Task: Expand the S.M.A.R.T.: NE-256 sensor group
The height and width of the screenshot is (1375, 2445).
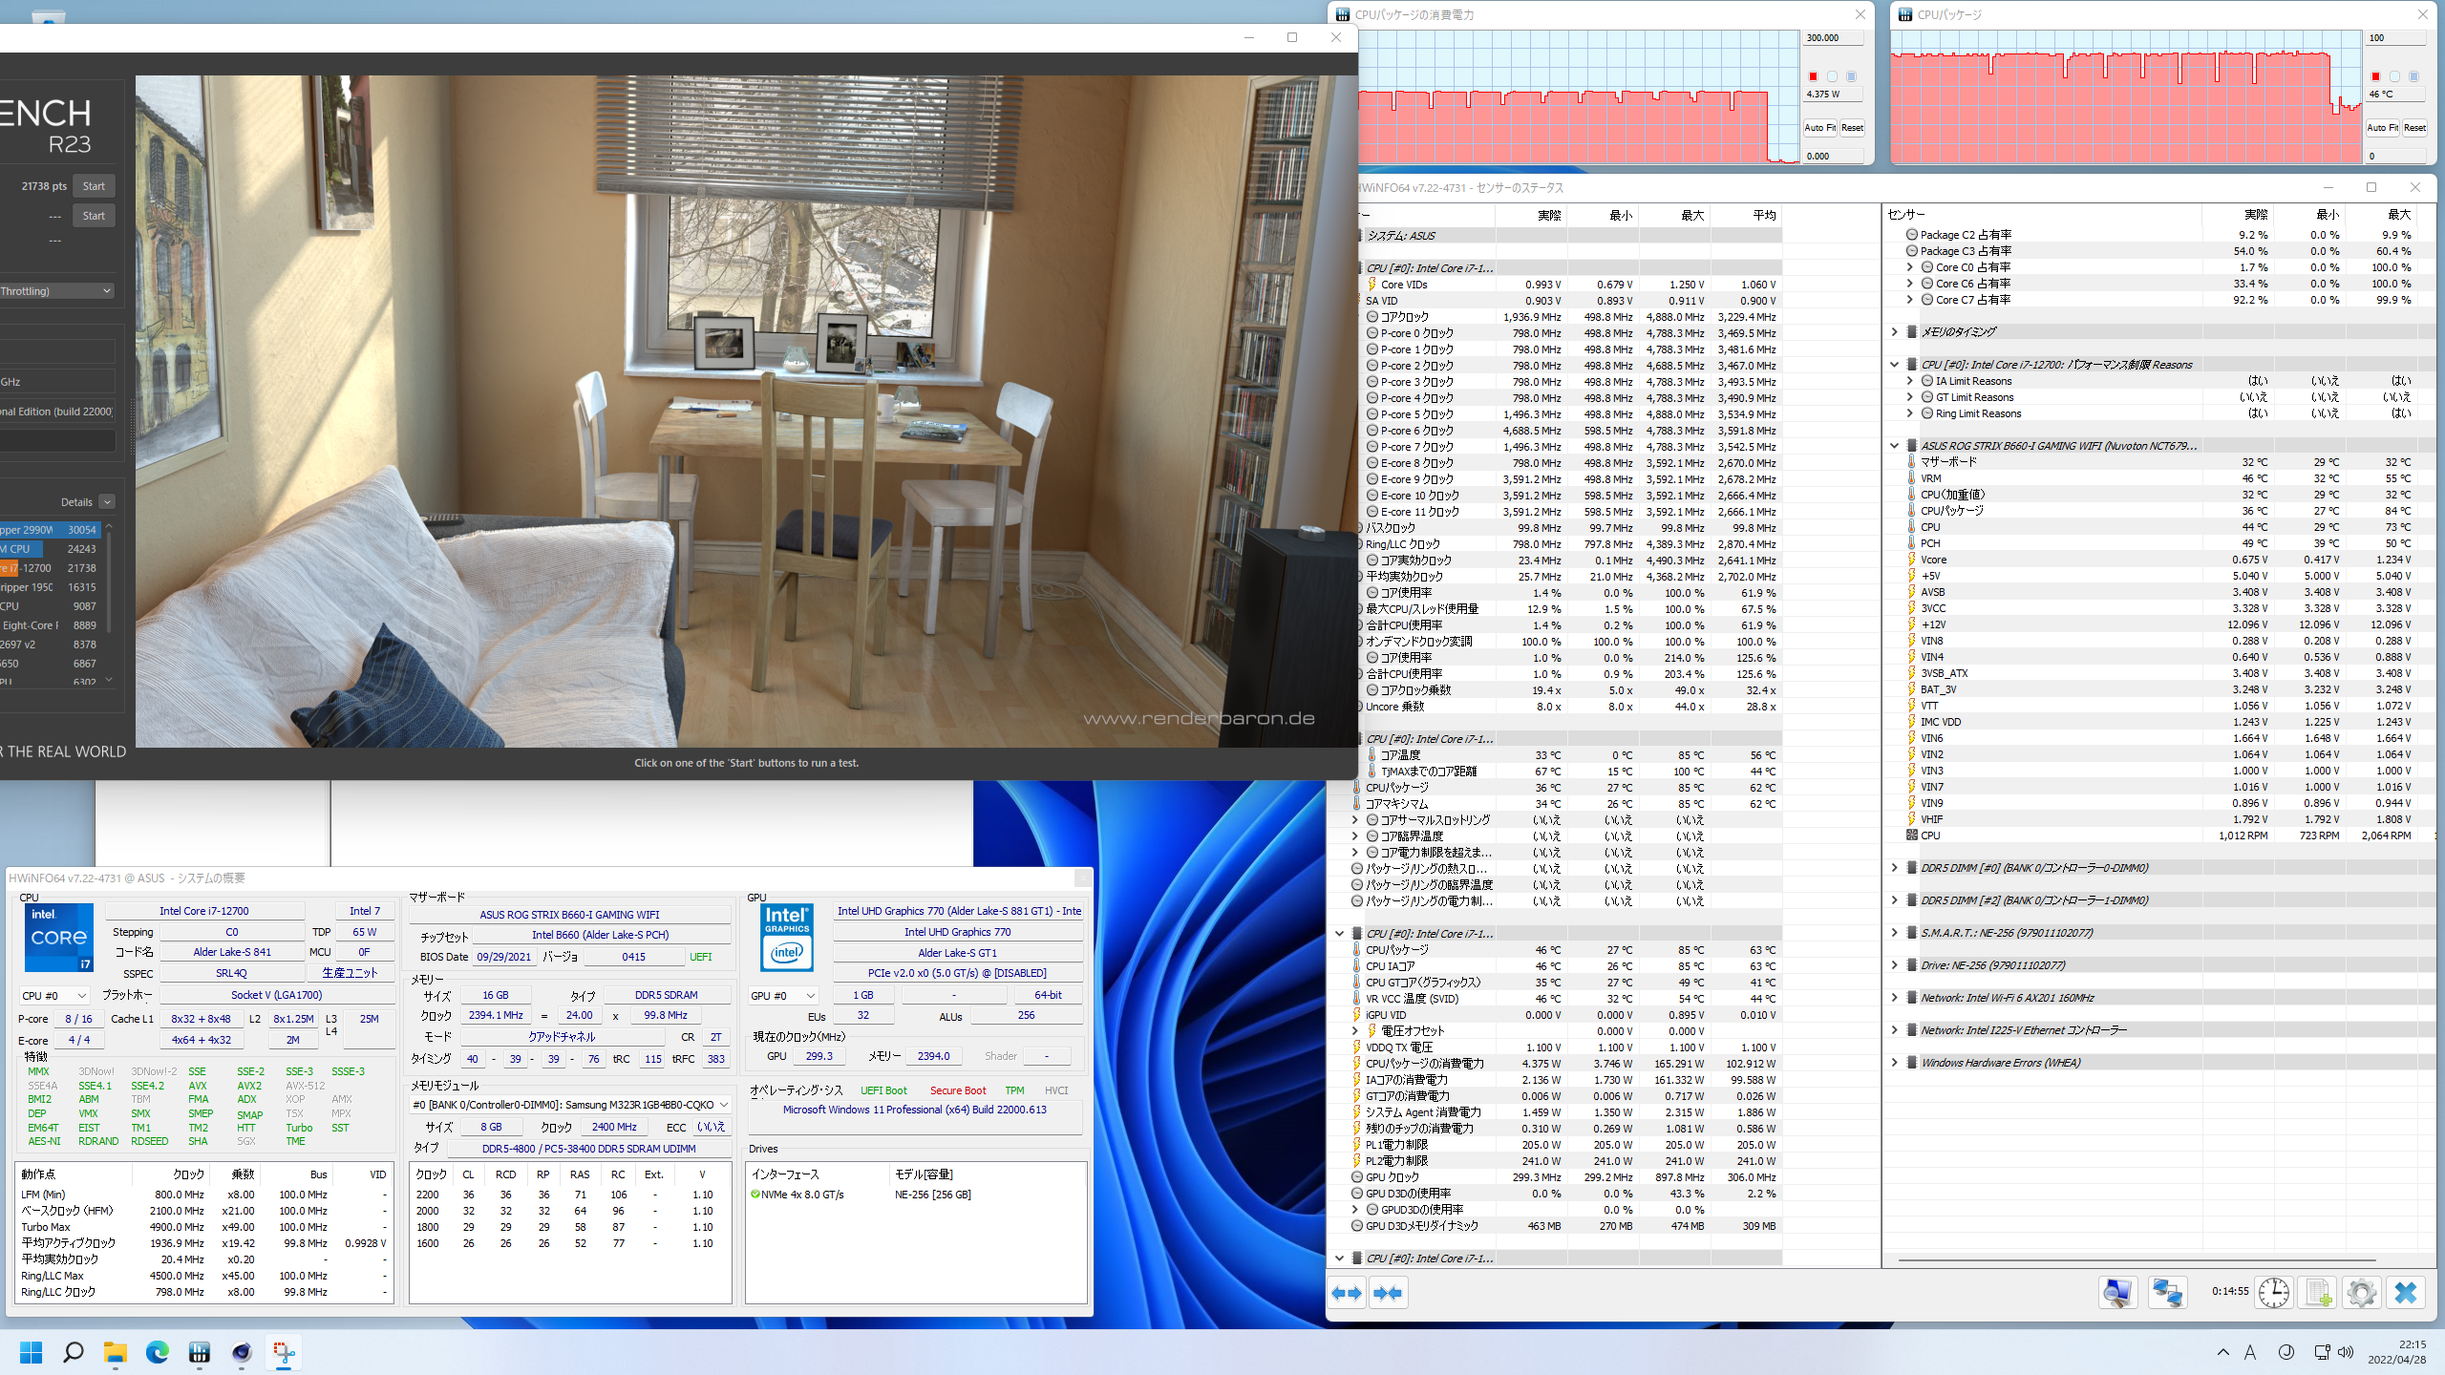Action: [x=1895, y=933]
